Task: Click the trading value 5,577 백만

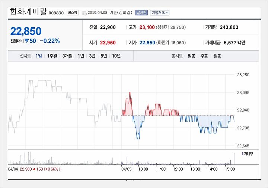Action: pyautogui.click(x=234, y=42)
